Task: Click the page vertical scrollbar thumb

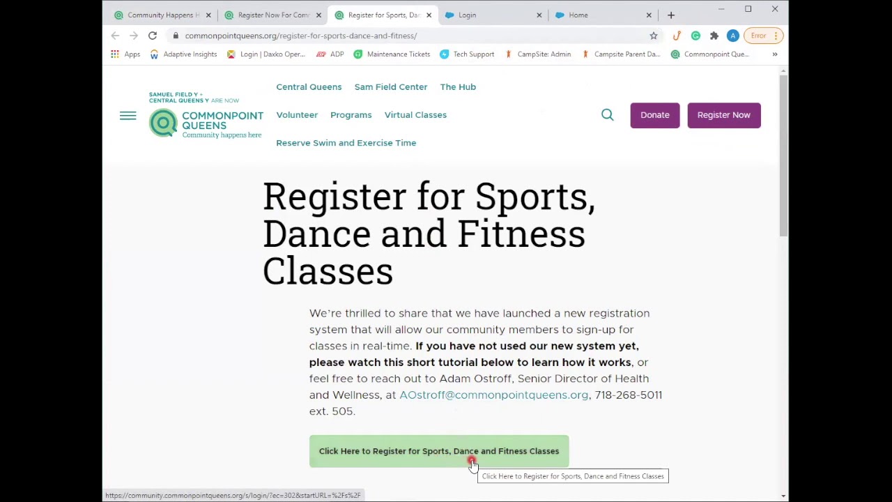Action: point(784,157)
